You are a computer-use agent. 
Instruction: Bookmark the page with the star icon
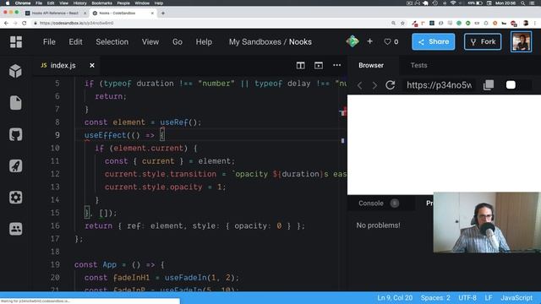pyautogui.click(x=402, y=23)
